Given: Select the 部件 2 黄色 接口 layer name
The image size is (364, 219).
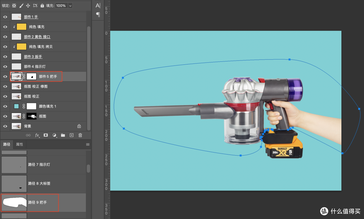Looking at the screenshot, I should click(x=37, y=37).
